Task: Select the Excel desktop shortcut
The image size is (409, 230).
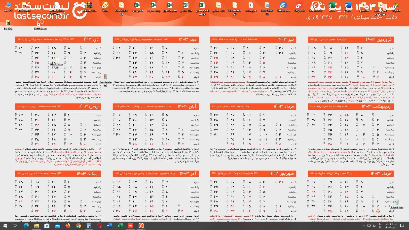Action: [x=332, y=7]
